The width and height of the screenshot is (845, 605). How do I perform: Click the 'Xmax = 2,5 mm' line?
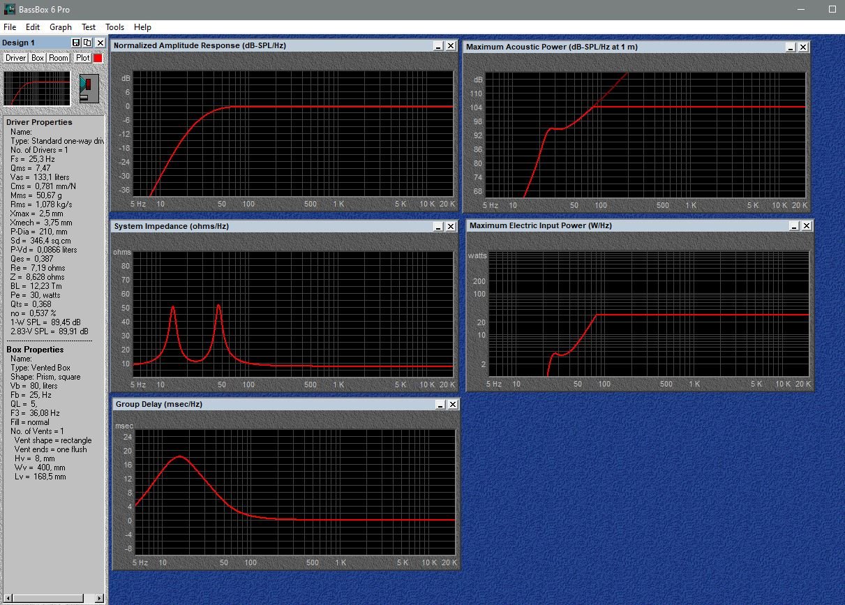(x=37, y=214)
